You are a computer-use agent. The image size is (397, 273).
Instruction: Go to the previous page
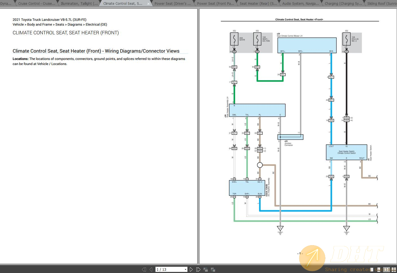(151, 269)
